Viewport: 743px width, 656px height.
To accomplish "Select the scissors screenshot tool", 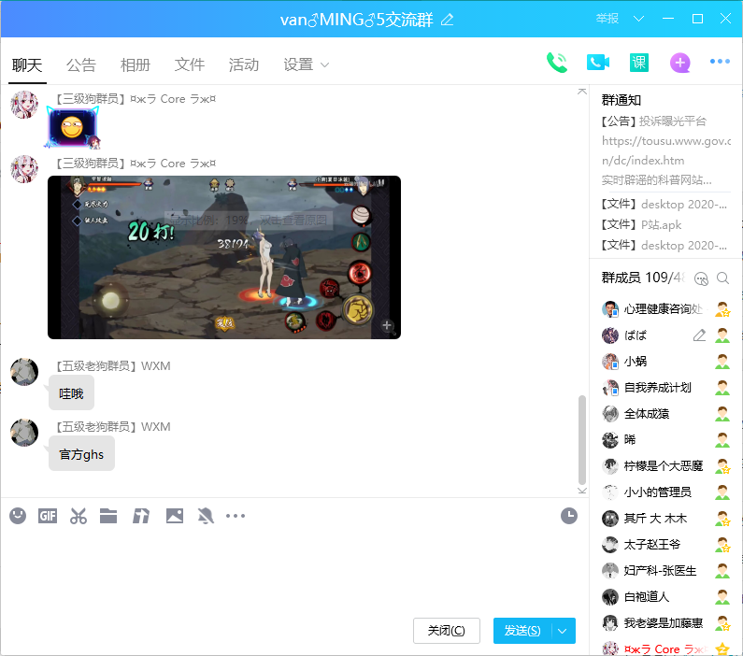I will [x=79, y=516].
